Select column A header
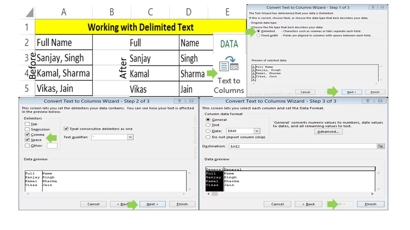Screen dimensions: 410x230 tap(63, 12)
